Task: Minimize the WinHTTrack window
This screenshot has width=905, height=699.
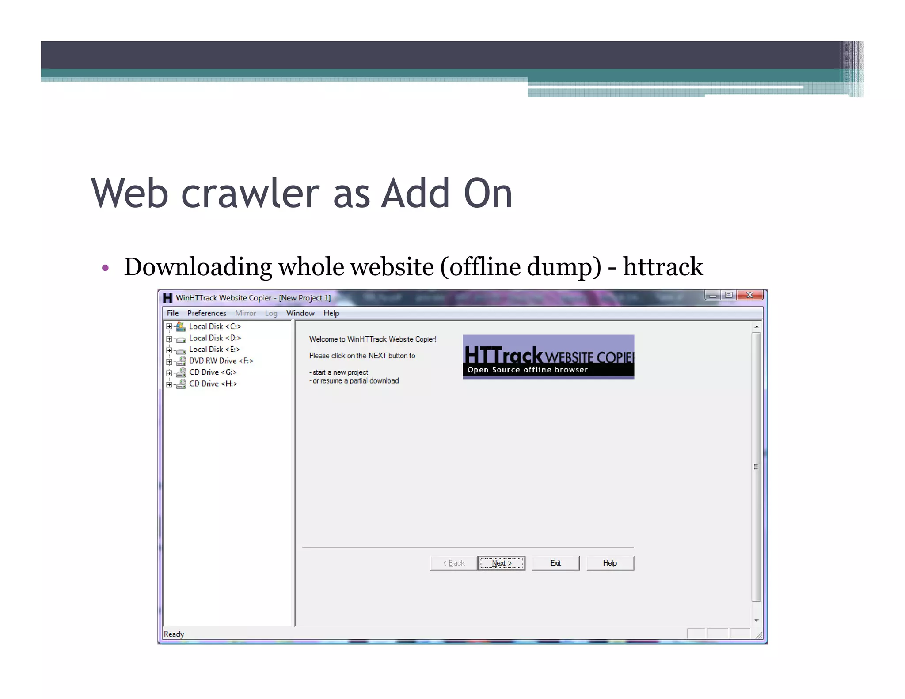Action: (712, 295)
